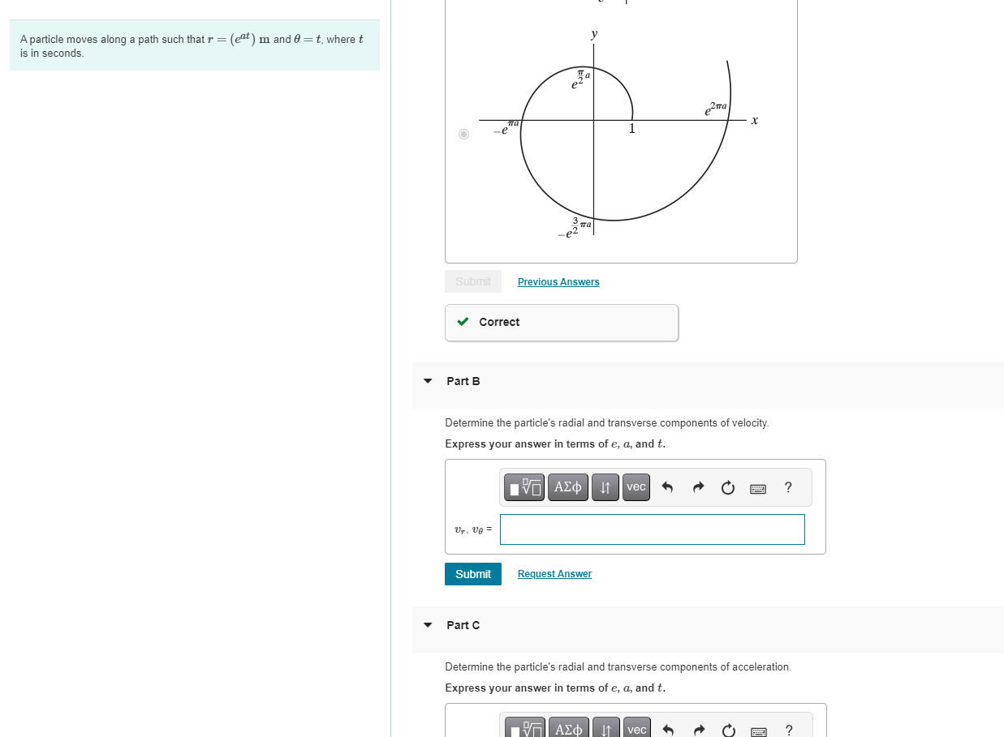The width and height of the screenshot is (1004, 737).
Task: Open Greek symbols menu in Part C
Action: [x=568, y=729]
